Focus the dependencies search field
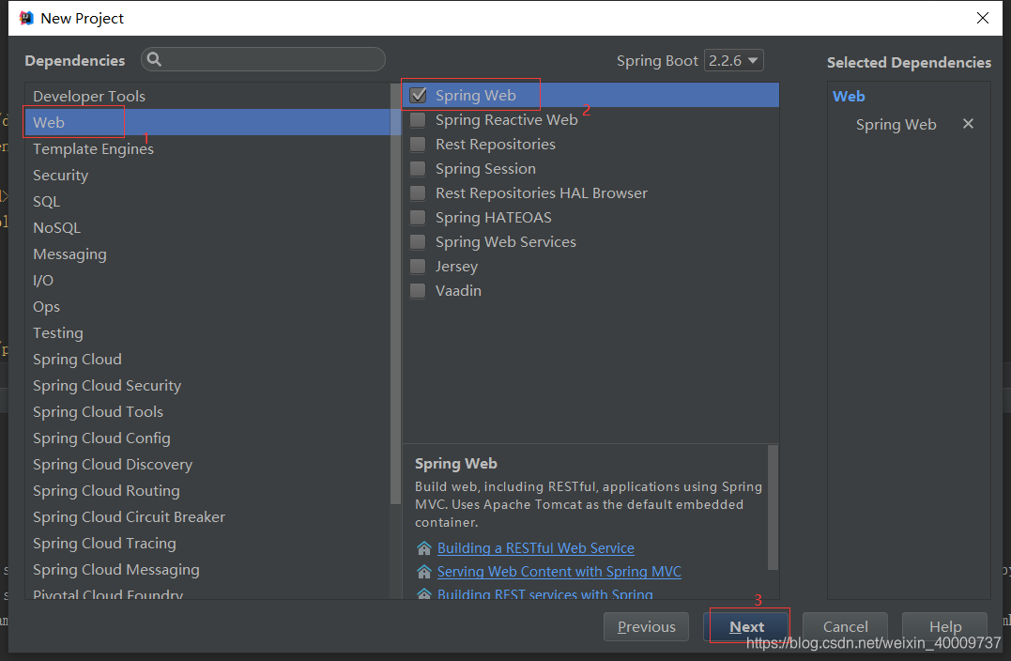The image size is (1011, 661). click(263, 59)
